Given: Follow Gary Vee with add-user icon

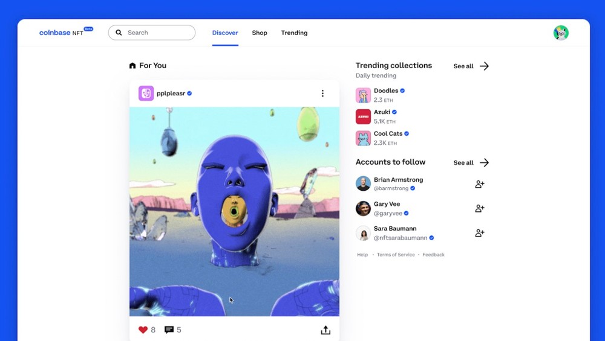Looking at the screenshot, I should 480,209.
